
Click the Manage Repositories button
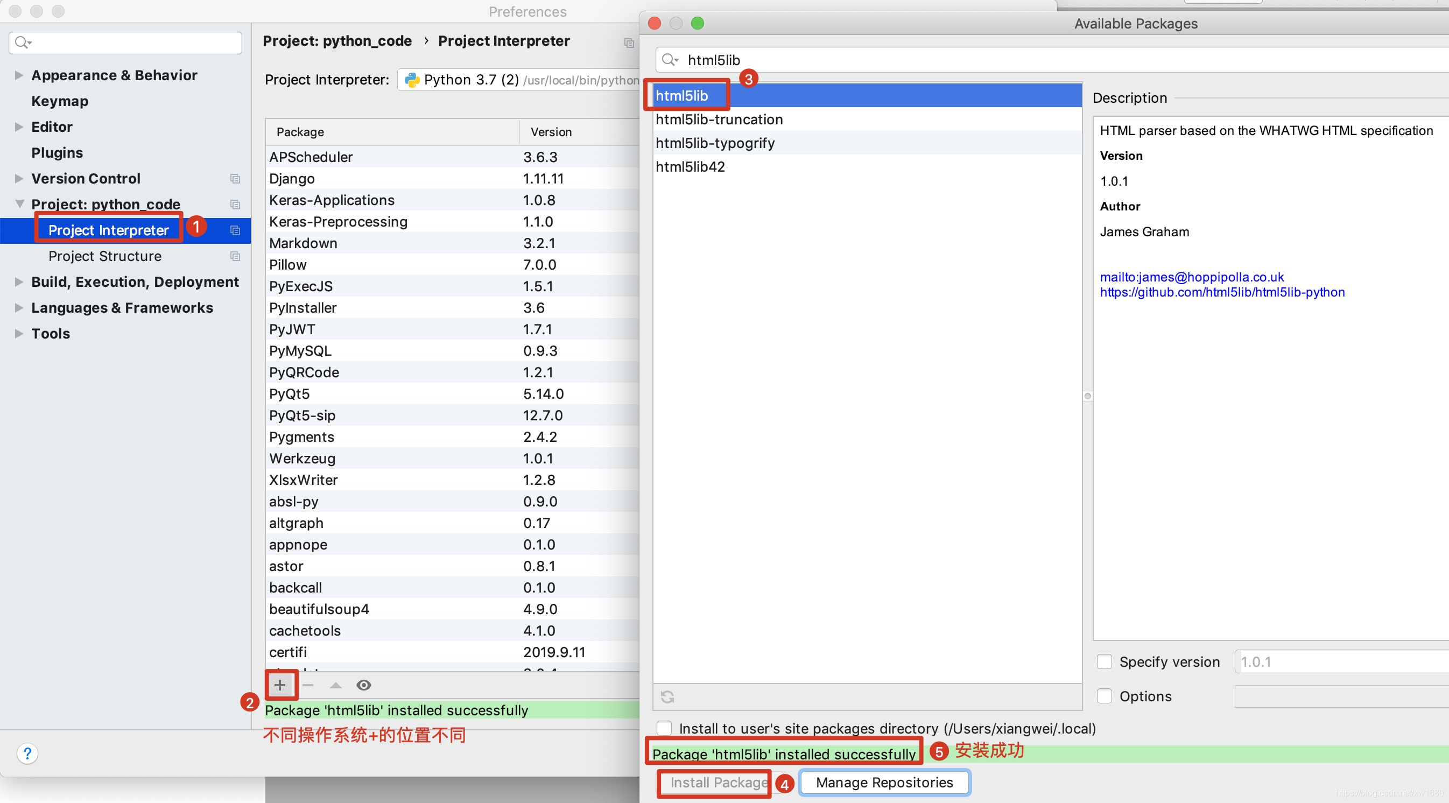[x=884, y=782]
